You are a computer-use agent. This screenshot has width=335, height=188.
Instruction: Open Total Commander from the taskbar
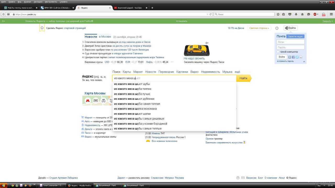[x=52, y=185]
